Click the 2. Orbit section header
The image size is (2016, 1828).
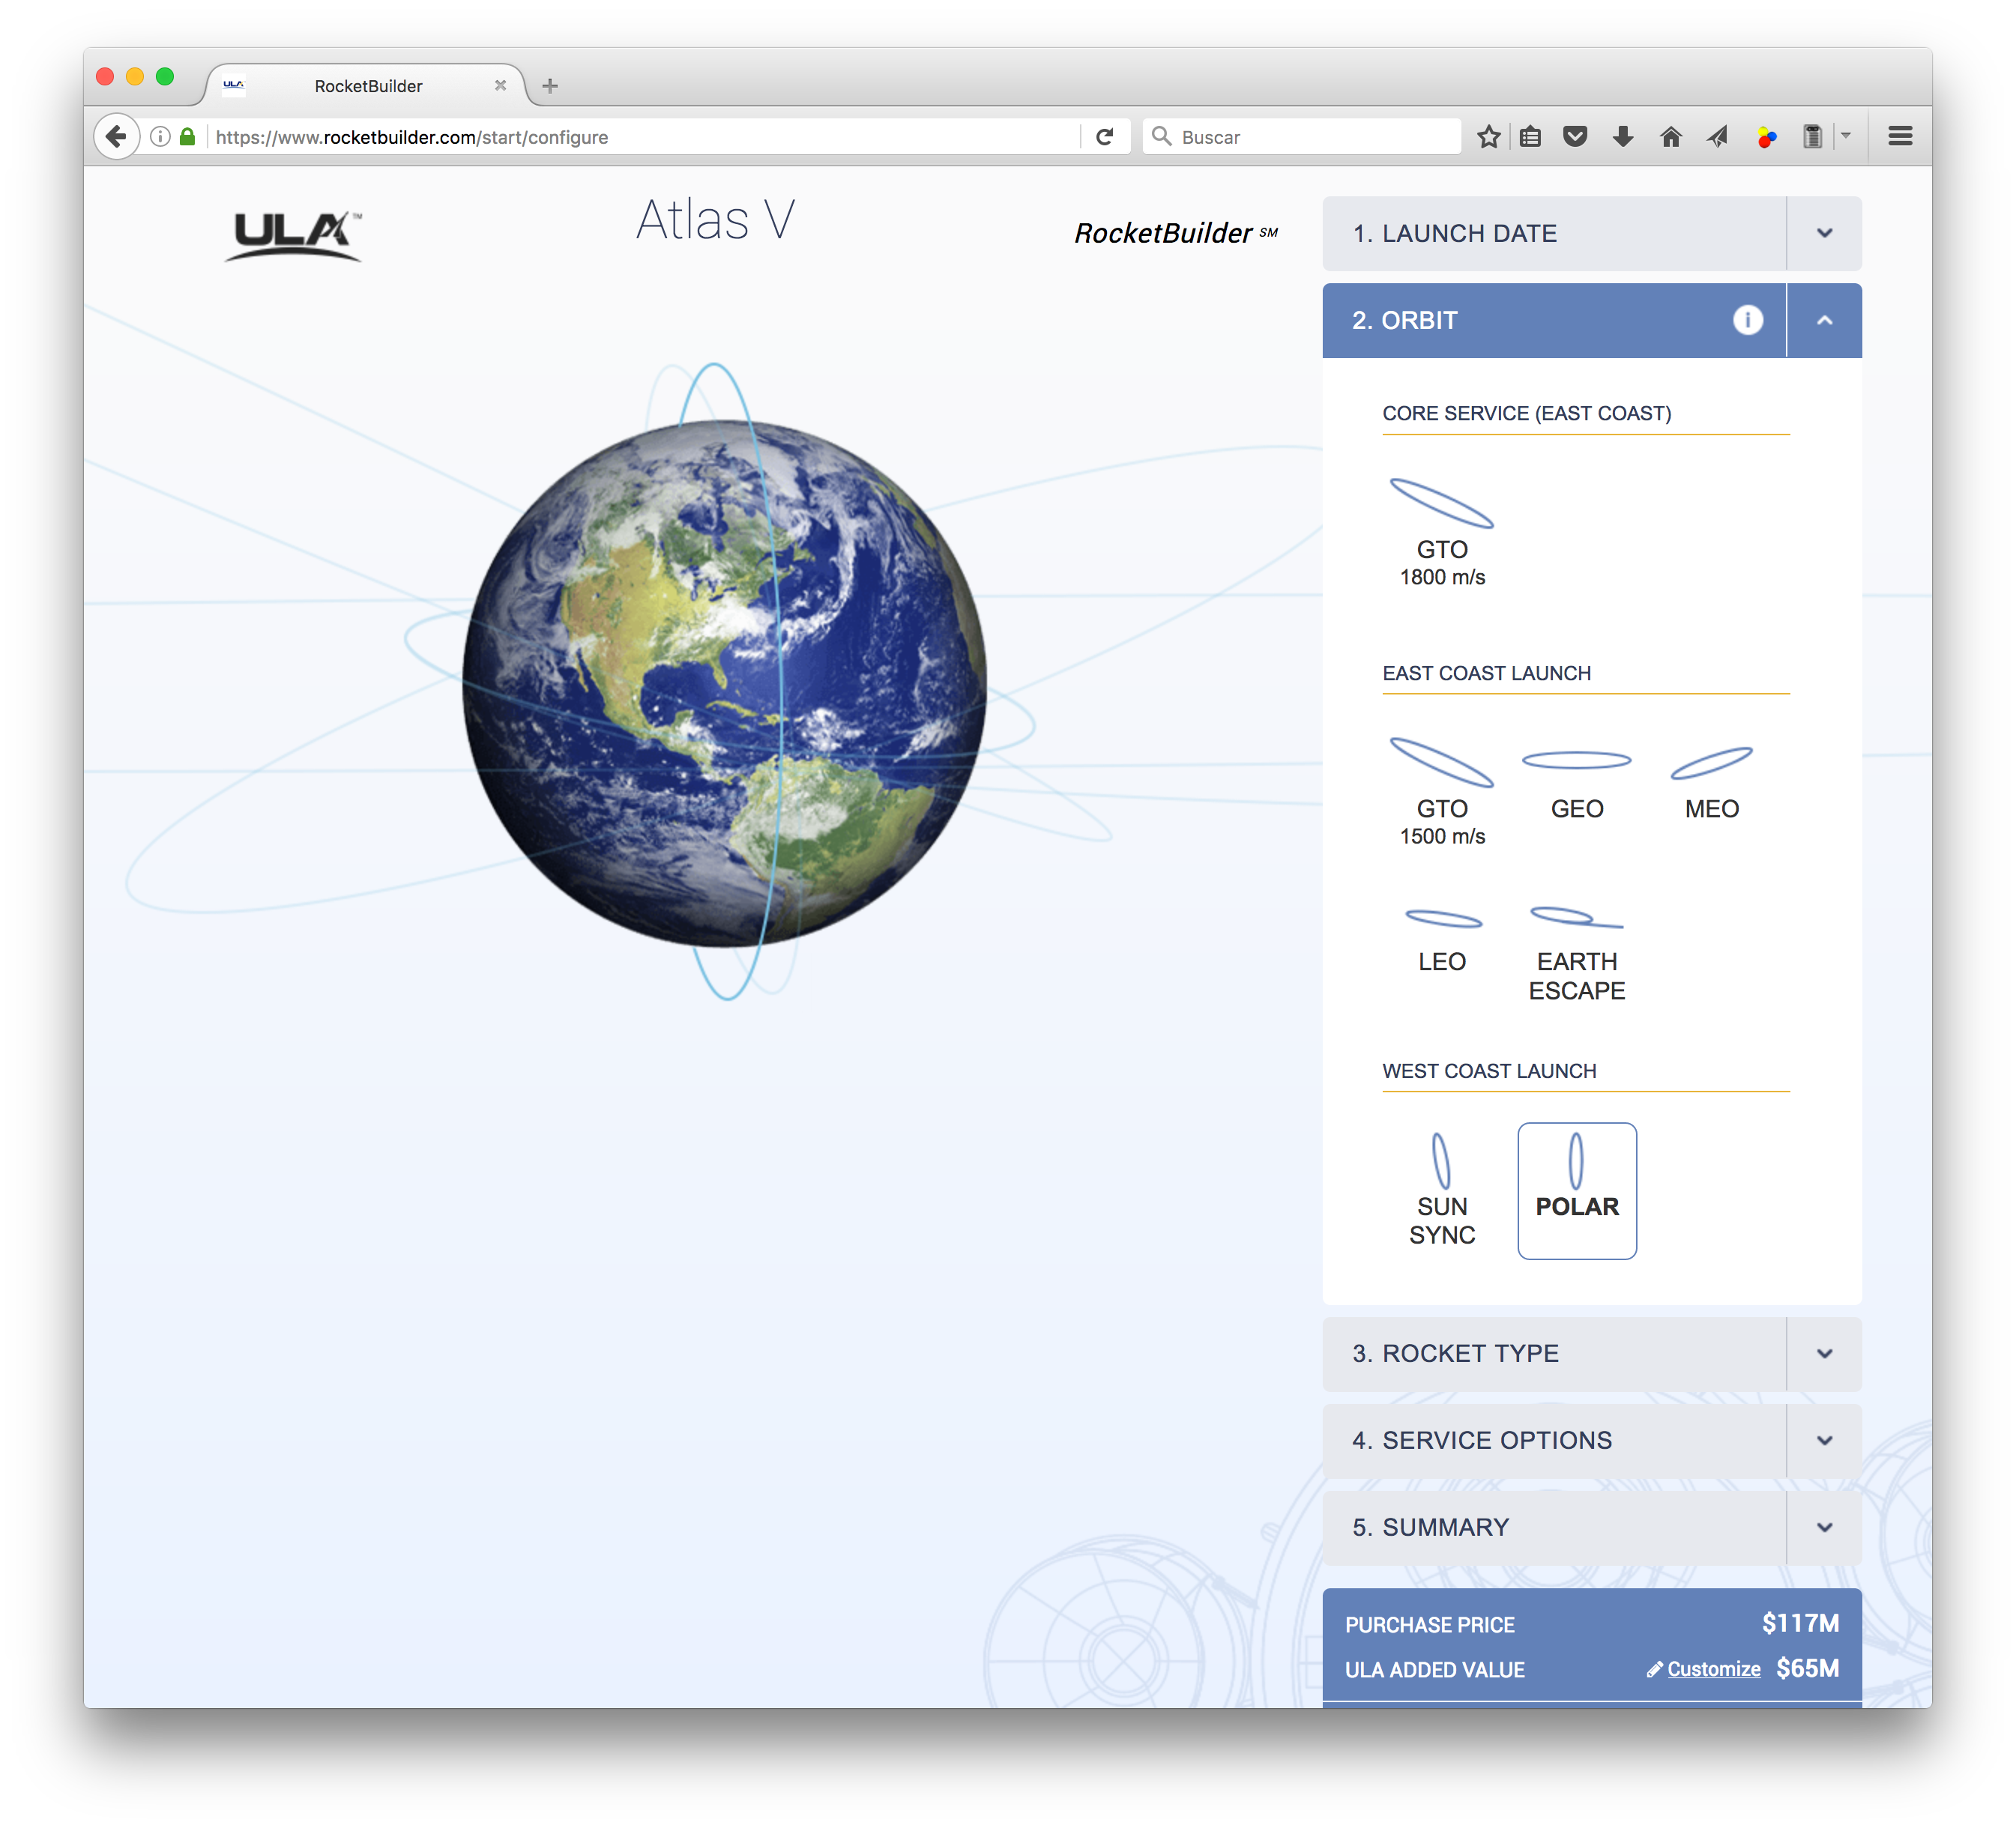1554,320
